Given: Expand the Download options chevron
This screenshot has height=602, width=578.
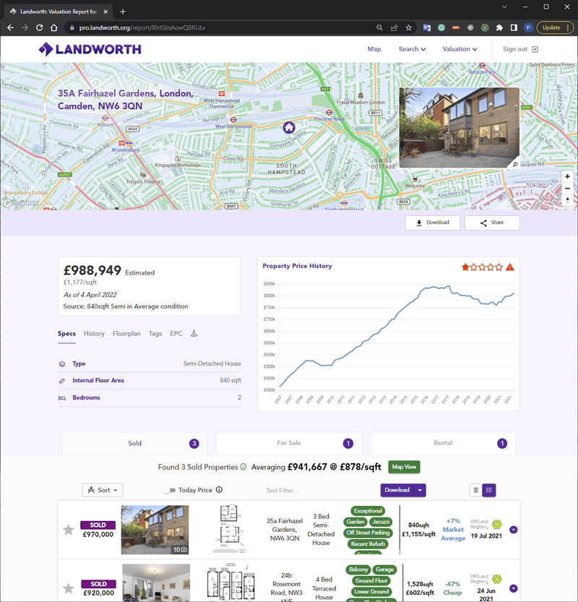Looking at the screenshot, I should pos(419,490).
